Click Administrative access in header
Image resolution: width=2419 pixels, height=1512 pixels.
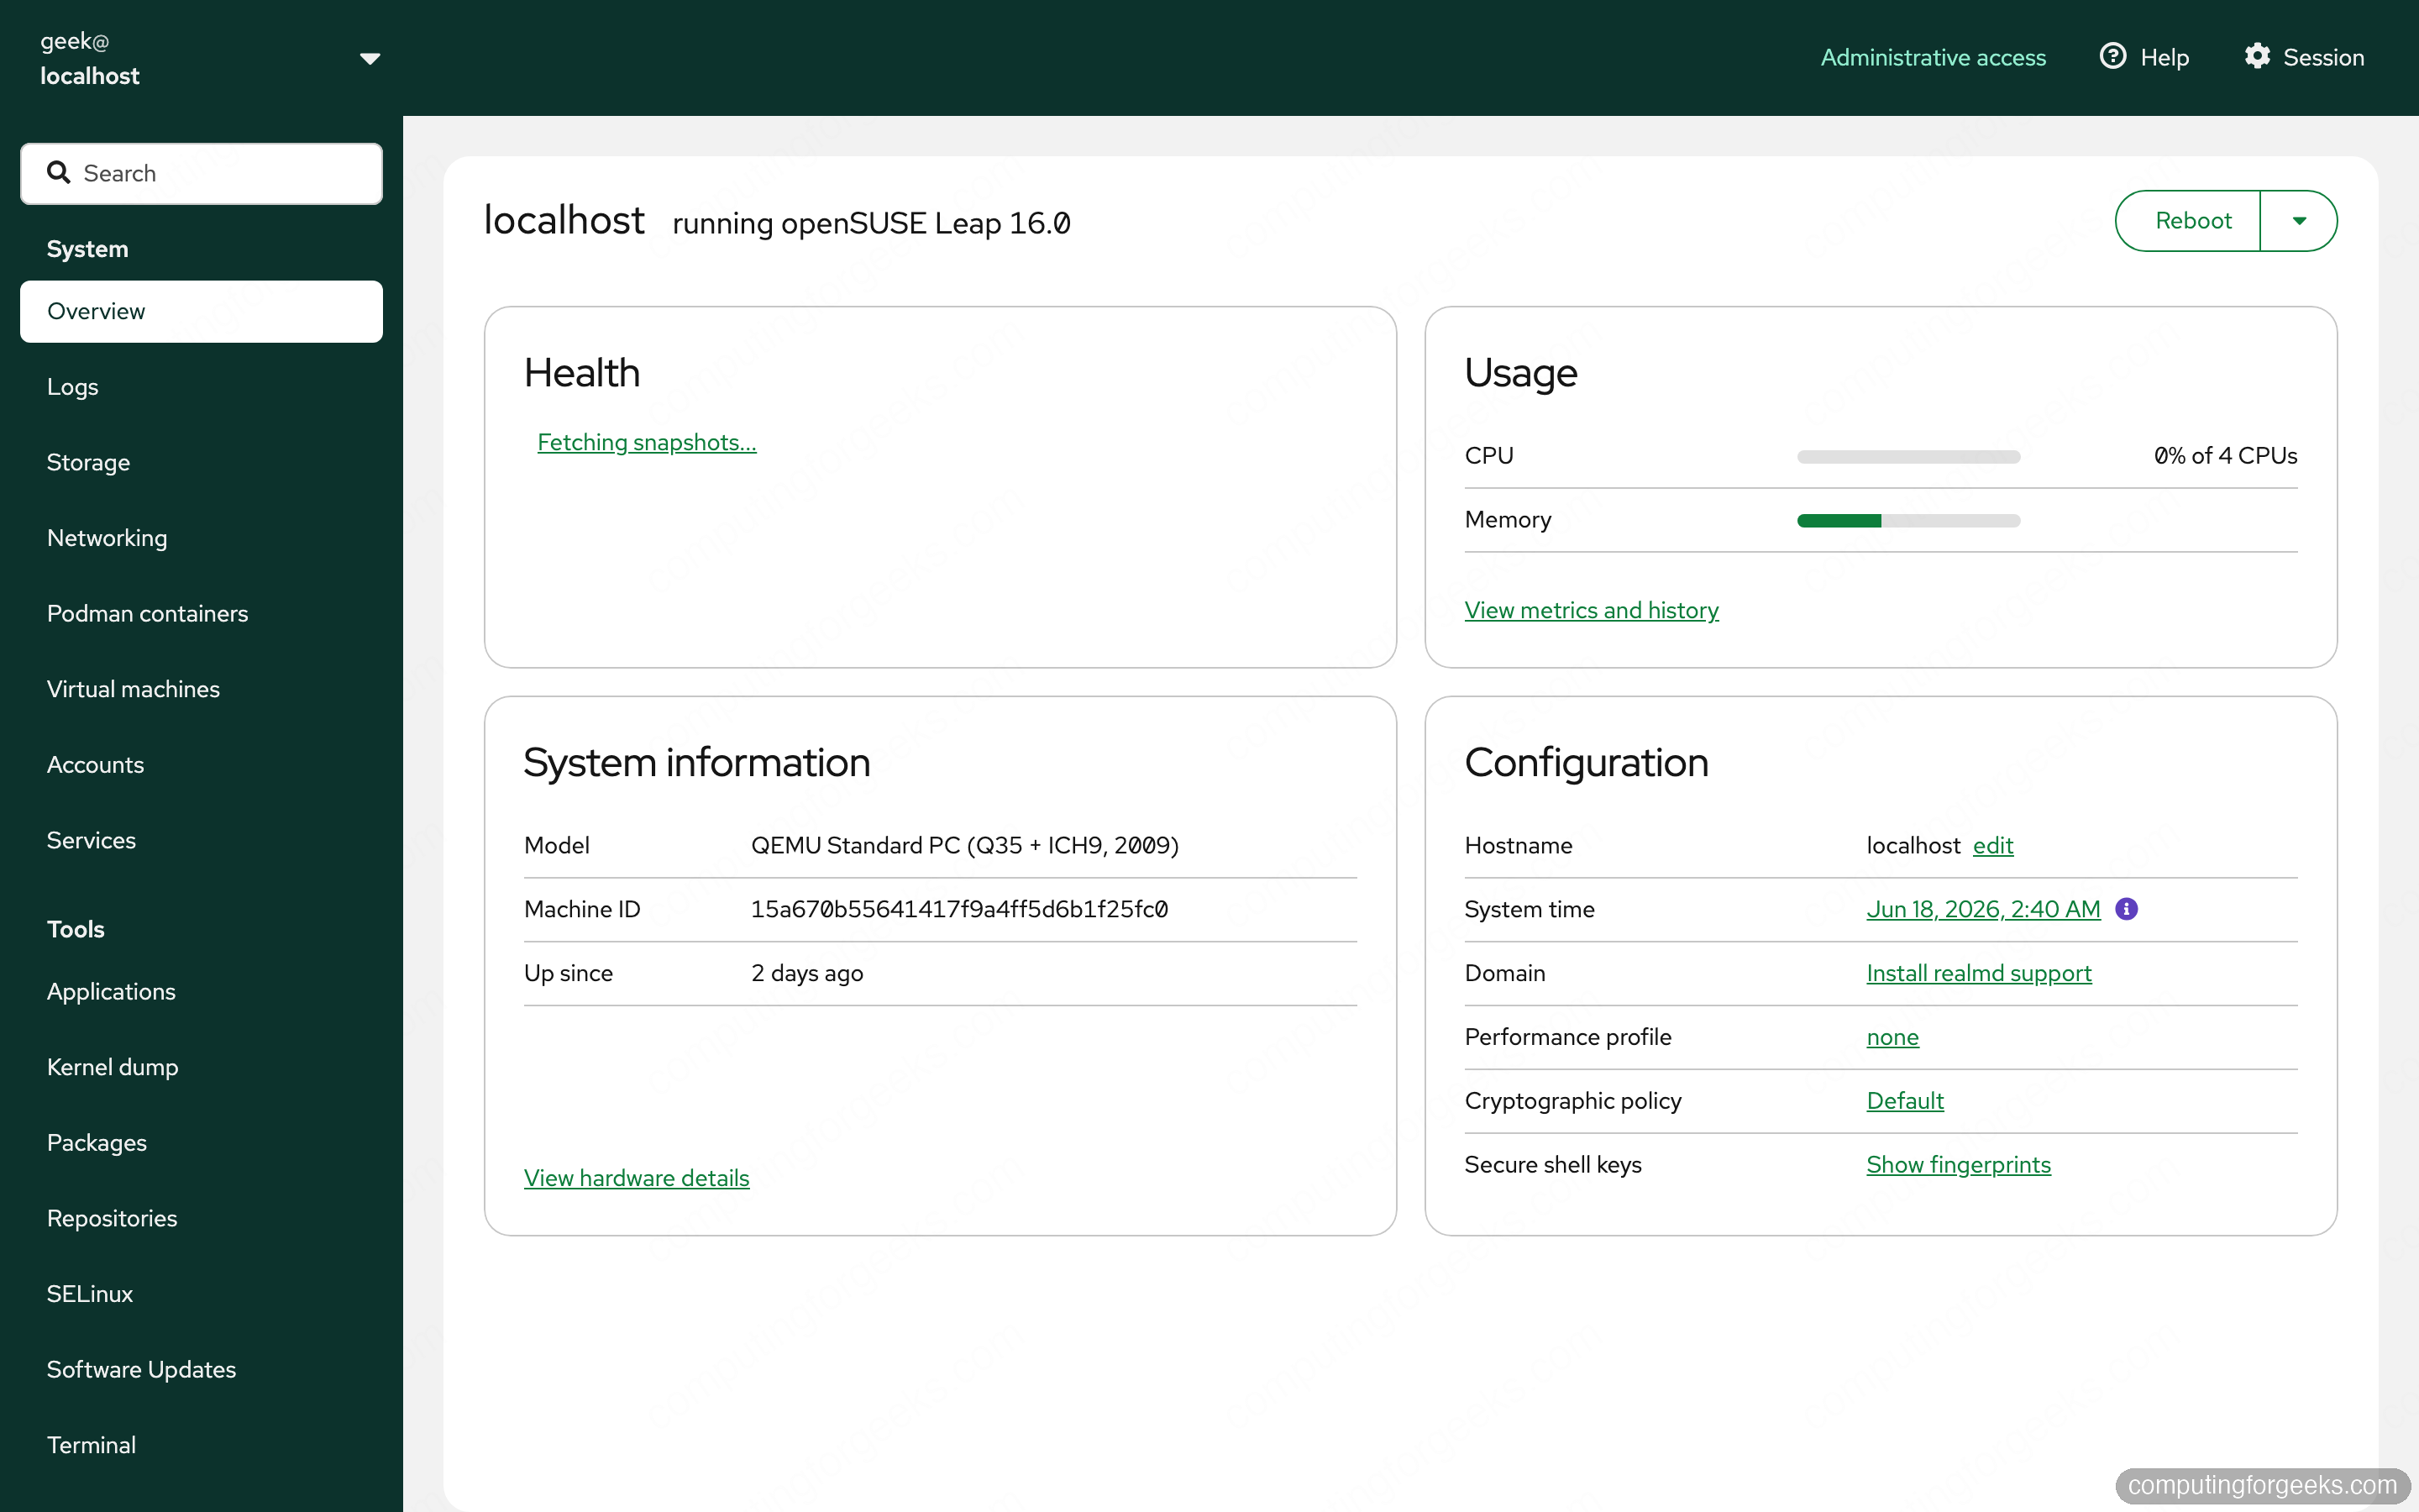point(1932,57)
